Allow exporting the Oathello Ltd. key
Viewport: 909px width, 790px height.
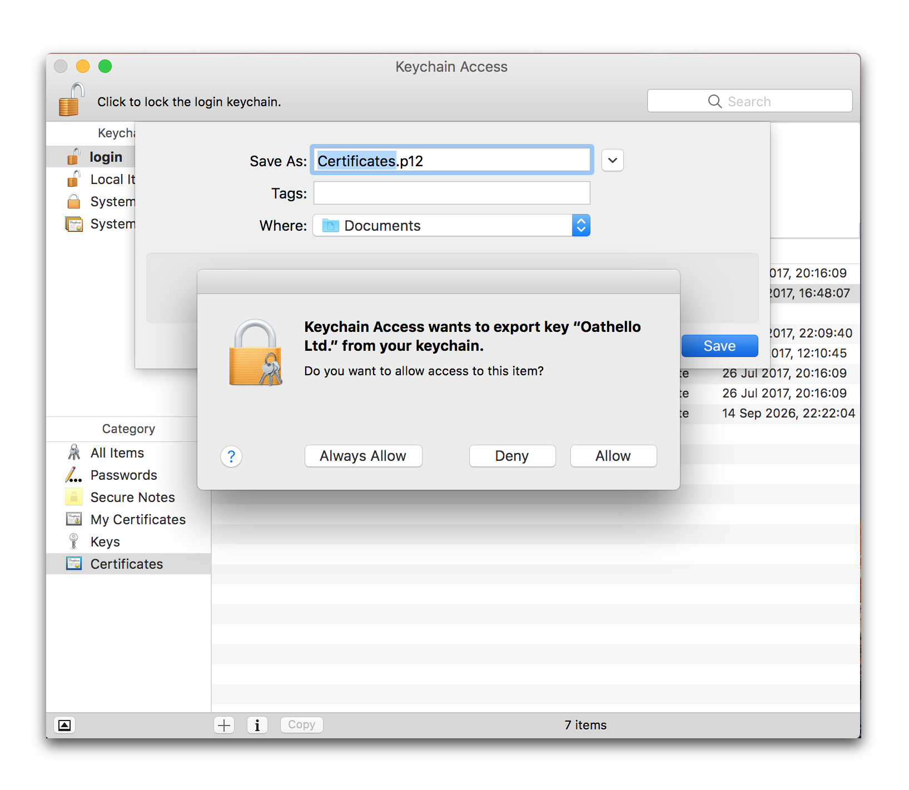click(613, 456)
